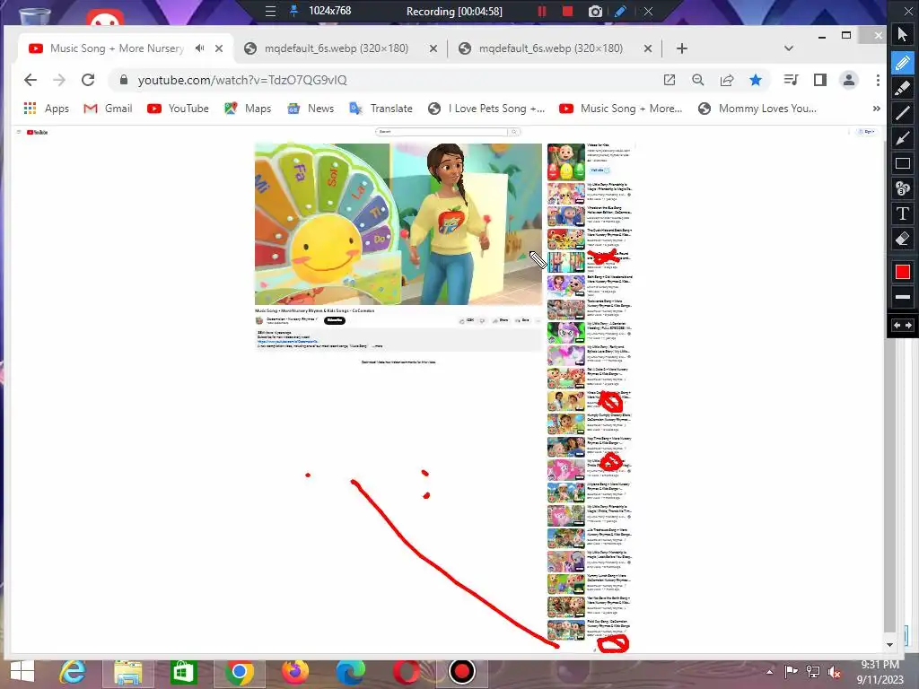The image size is (919, 689).
Task: Open the Translate bookmark
Action: (381, 109)
